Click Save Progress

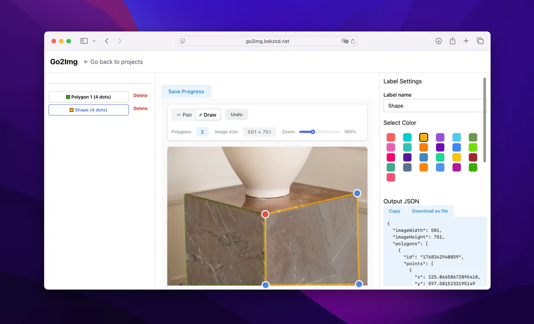[x=186, y=92]
